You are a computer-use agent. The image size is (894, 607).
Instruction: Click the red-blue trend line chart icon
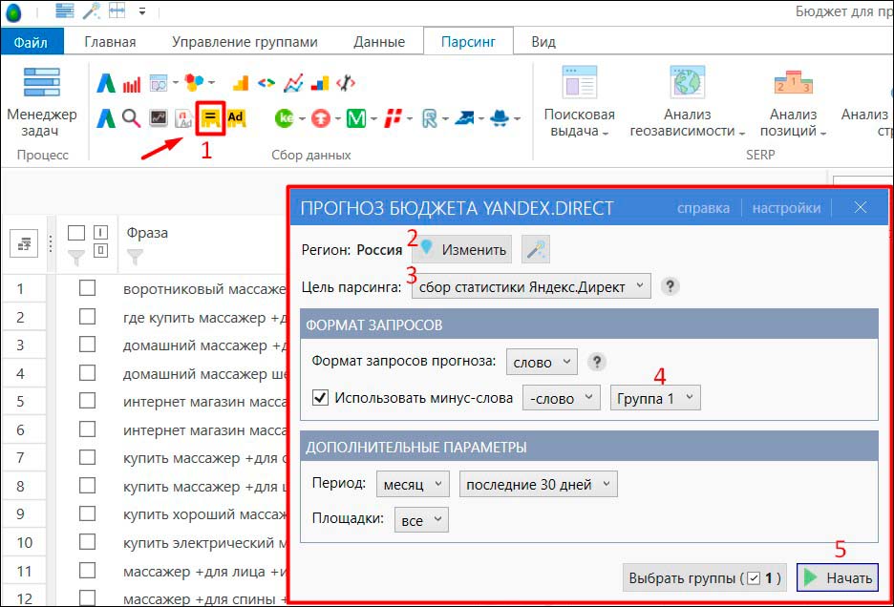[293, 83]
